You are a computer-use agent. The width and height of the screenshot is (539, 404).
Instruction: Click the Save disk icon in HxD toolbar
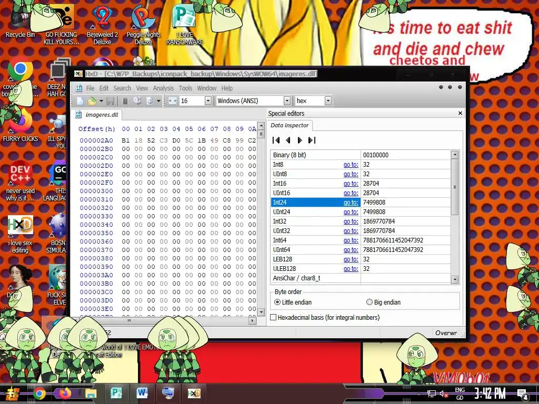[110, 100]
